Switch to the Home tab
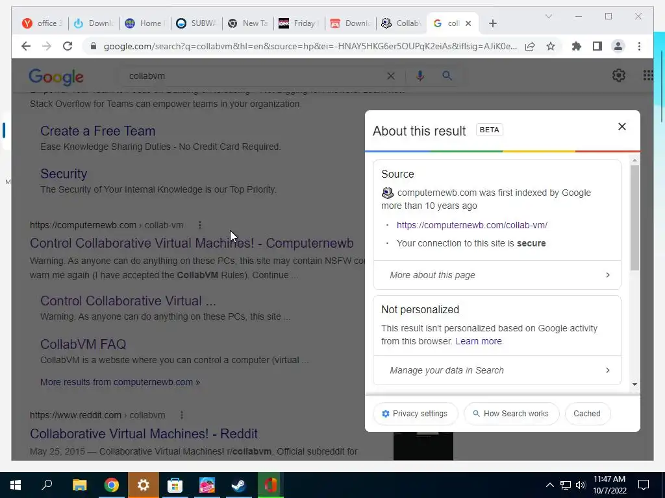 tap(145, 23)
